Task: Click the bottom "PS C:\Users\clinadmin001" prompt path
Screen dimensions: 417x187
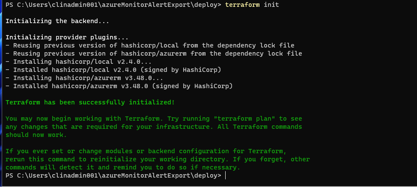Action: 113,175
